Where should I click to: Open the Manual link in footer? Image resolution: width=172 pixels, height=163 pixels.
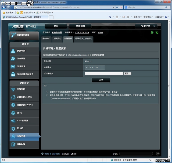pos(65,154)
